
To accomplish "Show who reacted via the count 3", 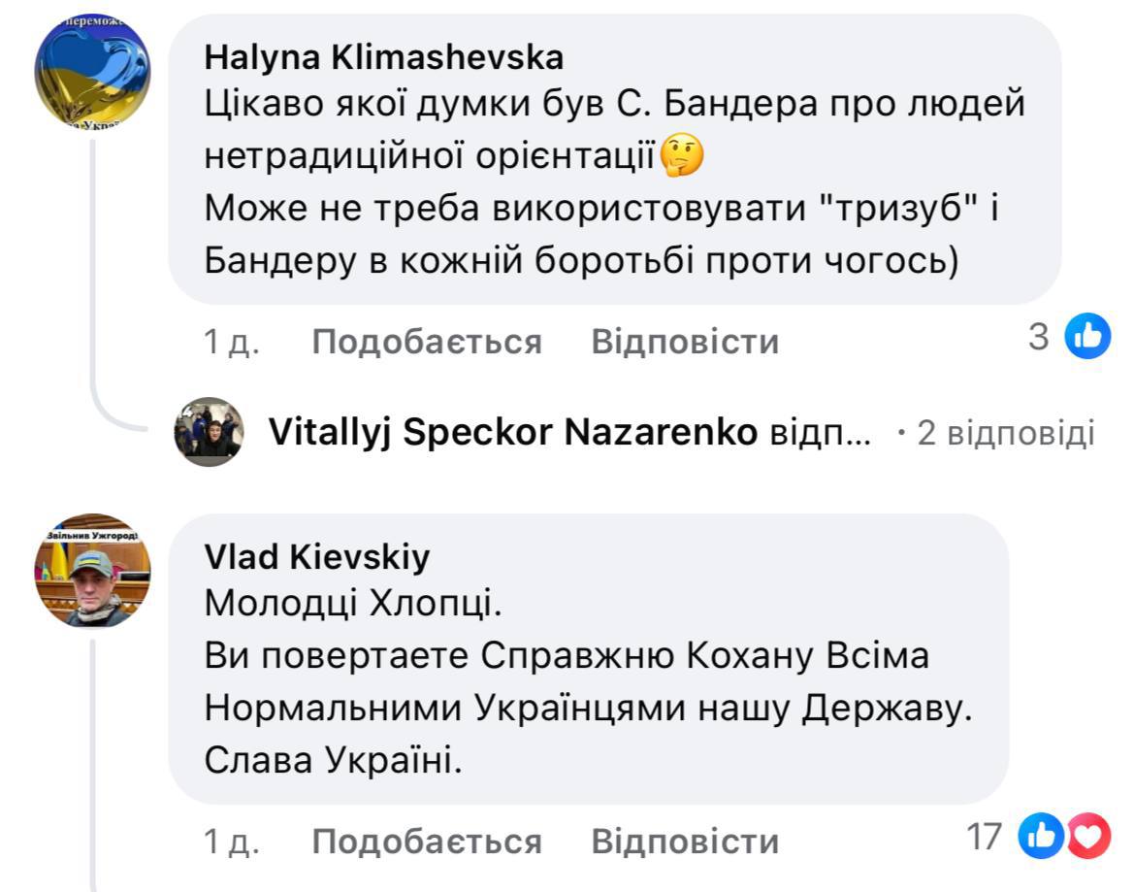I will pyautogui.click(x=1039, y=338).
